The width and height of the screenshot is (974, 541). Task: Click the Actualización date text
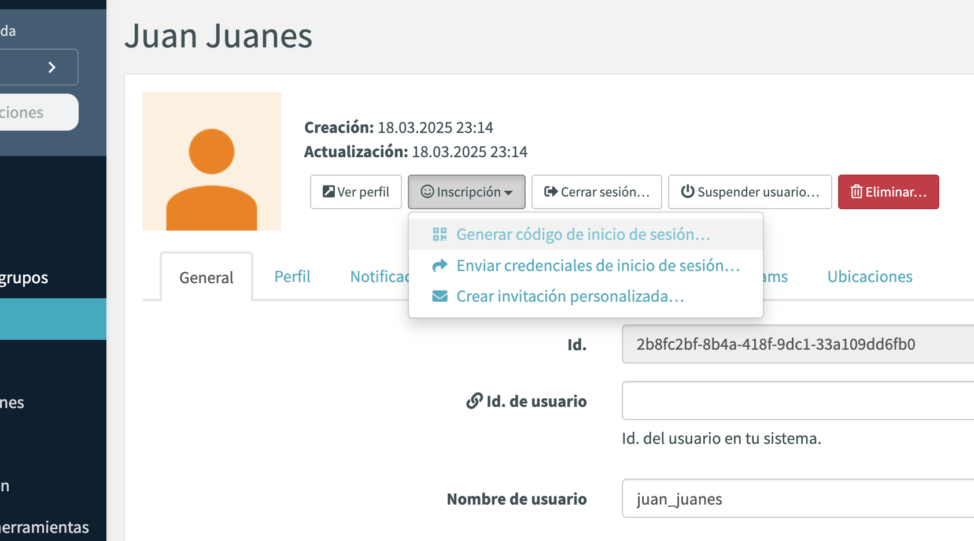416,151
